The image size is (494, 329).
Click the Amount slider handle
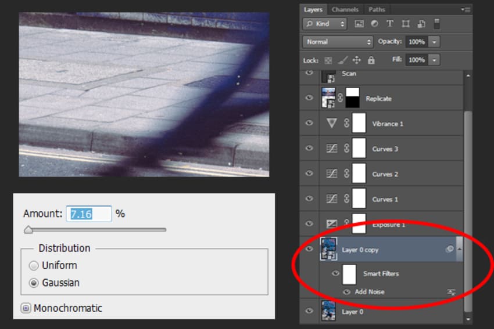(28, 230)
